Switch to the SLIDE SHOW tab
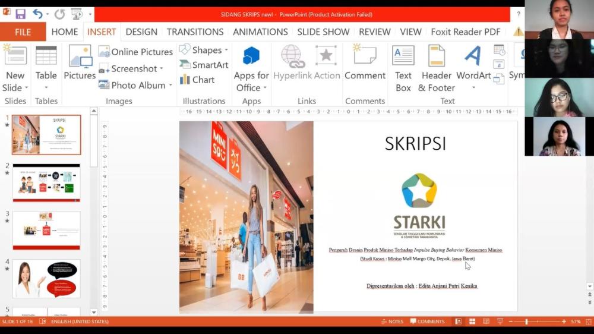 pos(323,32)
